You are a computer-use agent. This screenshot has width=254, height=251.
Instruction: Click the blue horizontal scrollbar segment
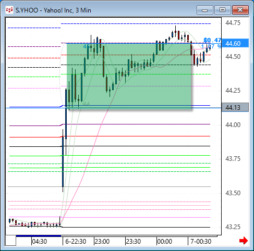coord(39,236)
